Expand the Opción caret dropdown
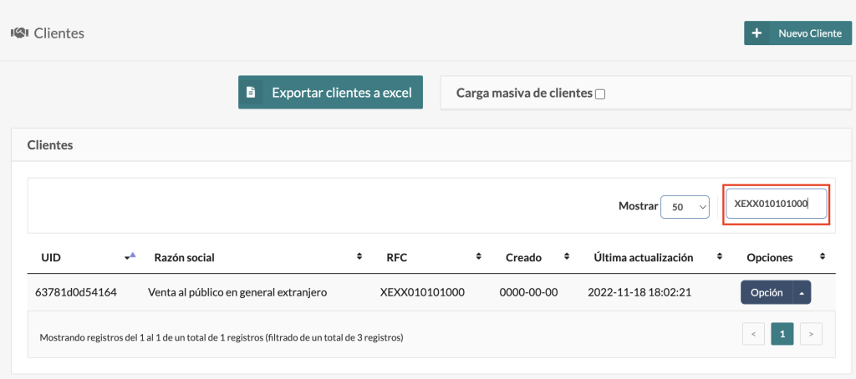This screenshot has height=379, width=856. [802, 292]
